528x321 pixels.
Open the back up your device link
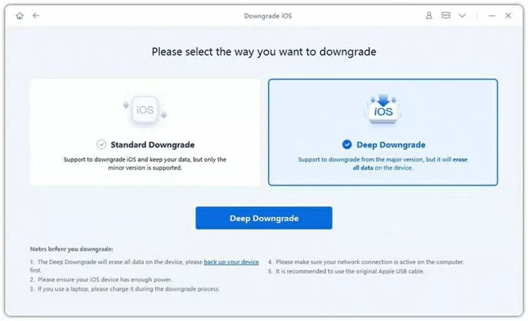pos(231,262)
